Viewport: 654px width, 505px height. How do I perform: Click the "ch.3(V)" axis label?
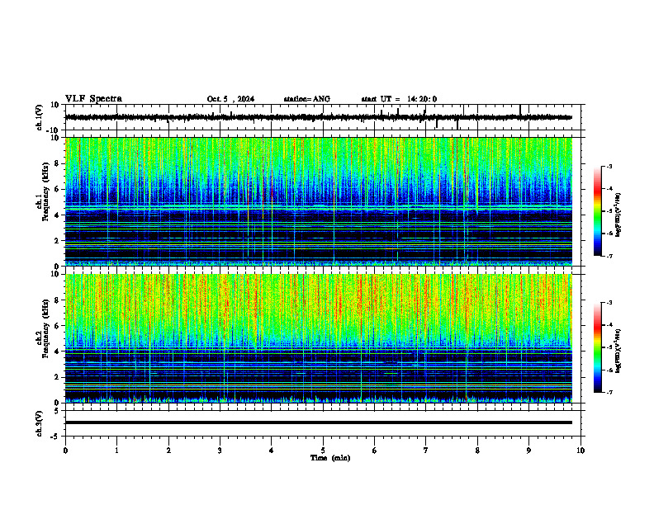[40, 423]
